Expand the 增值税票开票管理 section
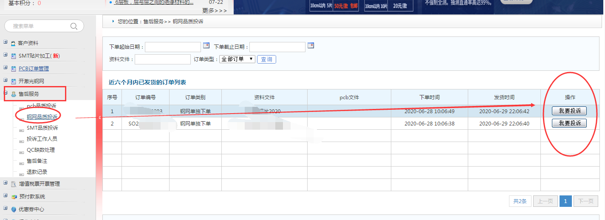This screenshot has height=220, width=605. 6,184
